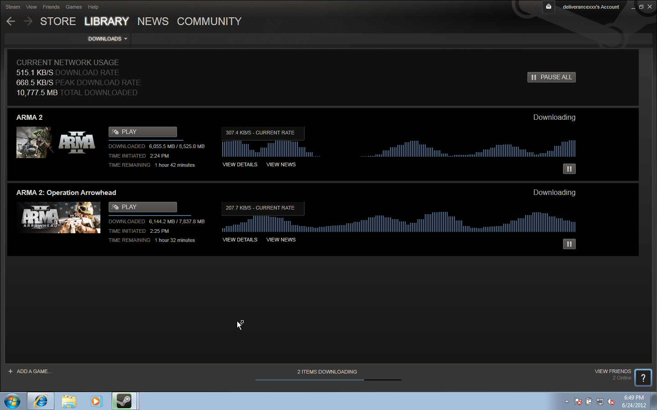Viewport: 657px width, 410px height.
Task: Click ADD A GAME link
Action: click(34, 371)
